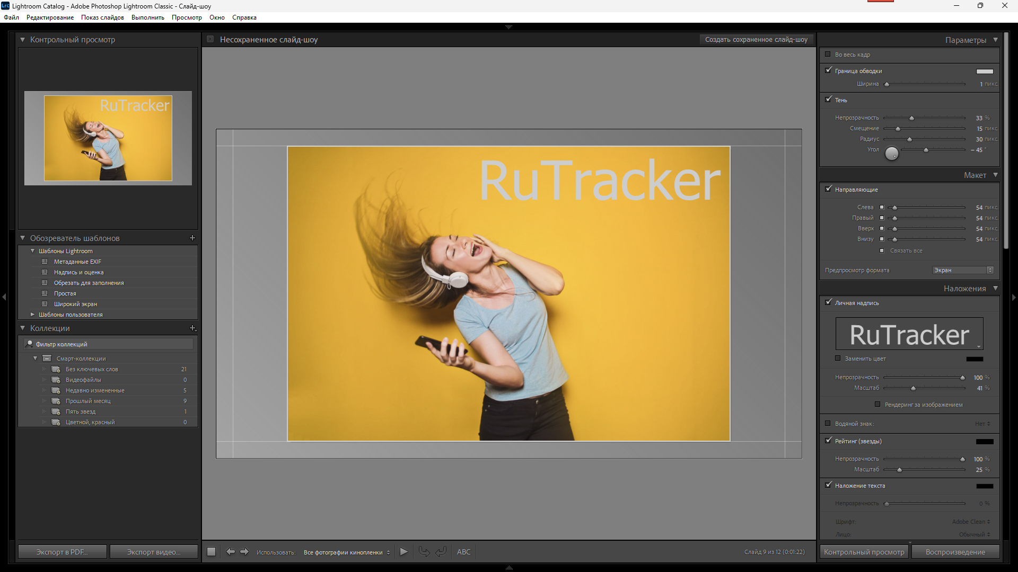Viewport: 1018px width, 572px height.
Task: Enable Во весь кадр checkbox
Action: tap(828, 55)
